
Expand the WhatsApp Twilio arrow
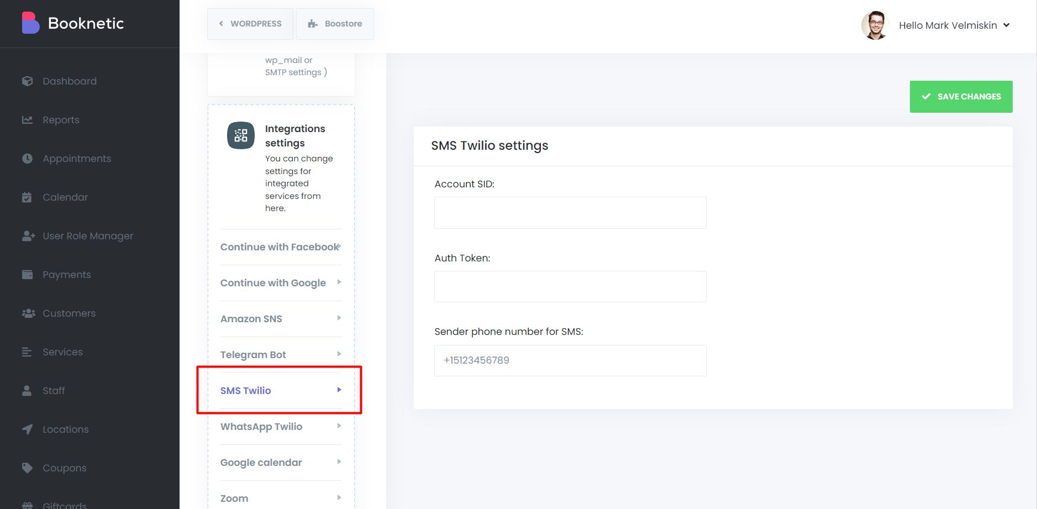(339, 426)
